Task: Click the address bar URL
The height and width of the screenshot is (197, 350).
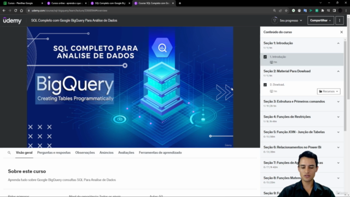Action: pos(69,10)
